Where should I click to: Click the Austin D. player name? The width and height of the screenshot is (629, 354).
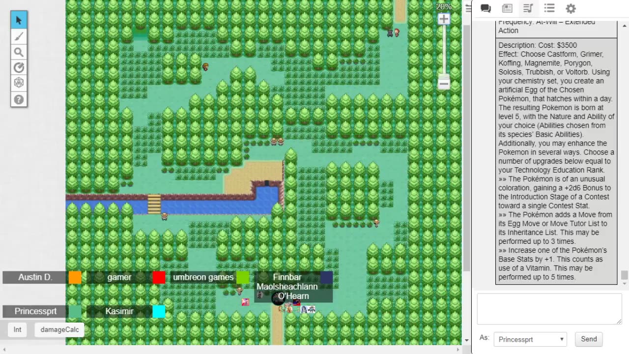[35, 277]
